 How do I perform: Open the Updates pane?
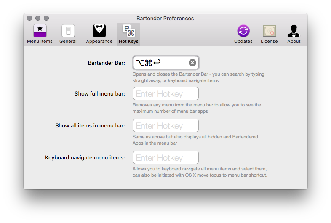click(243, 34)
